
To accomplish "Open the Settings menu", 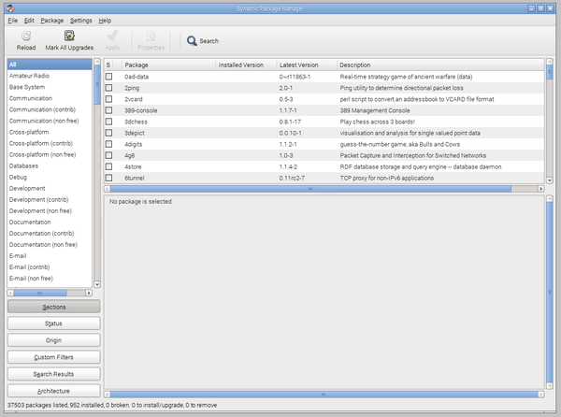I will [80, 20].
